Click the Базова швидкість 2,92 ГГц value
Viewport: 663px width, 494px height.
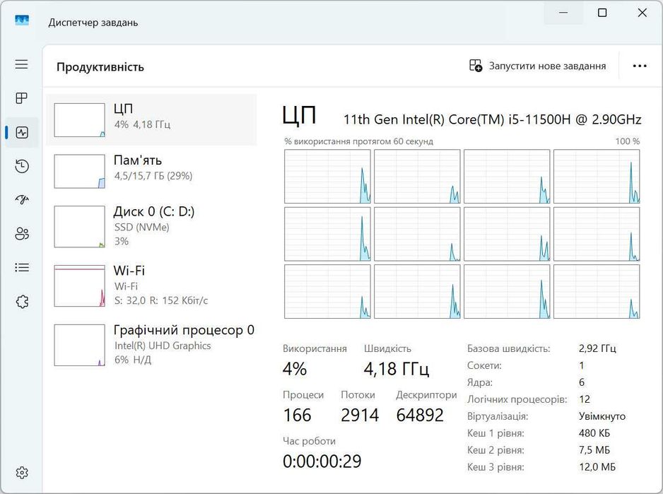pos(597,348)
